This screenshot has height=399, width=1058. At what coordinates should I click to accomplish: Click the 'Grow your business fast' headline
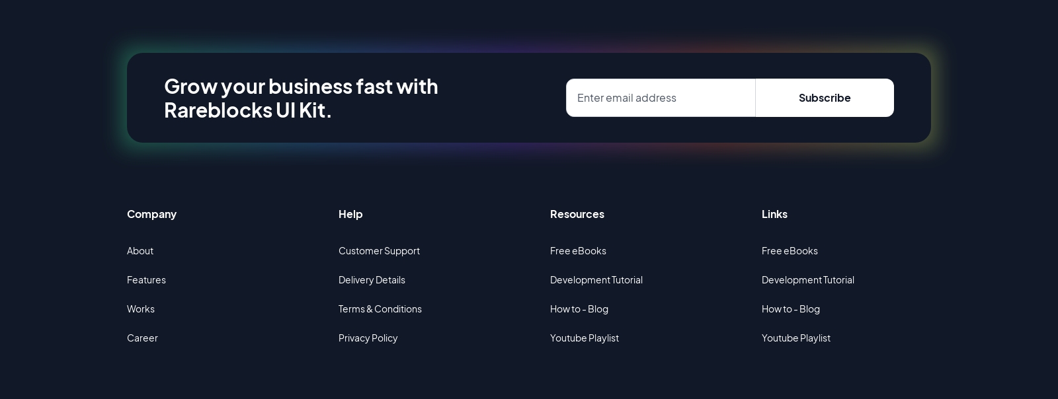tap(301, 98)
